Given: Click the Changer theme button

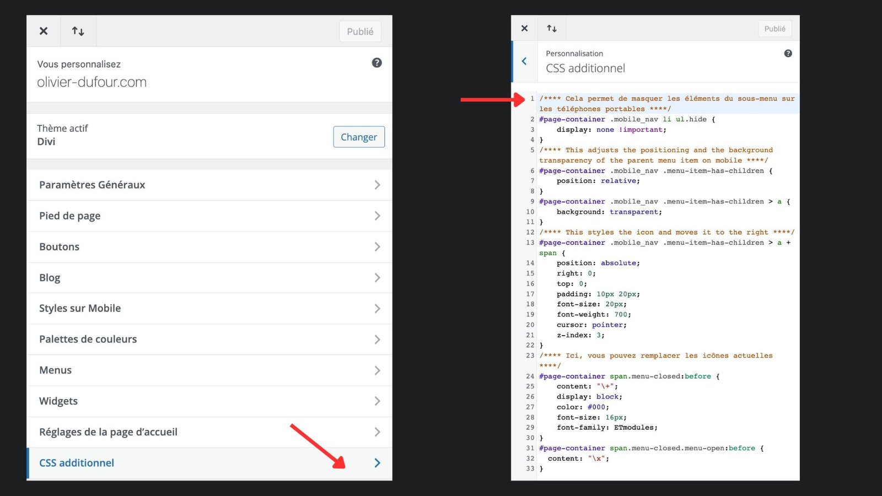Looking at the screenshot, I should 359,137.
